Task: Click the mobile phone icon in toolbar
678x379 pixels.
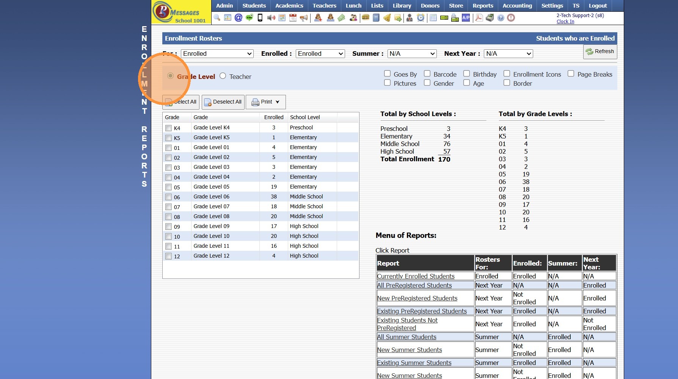Action: 260,18
